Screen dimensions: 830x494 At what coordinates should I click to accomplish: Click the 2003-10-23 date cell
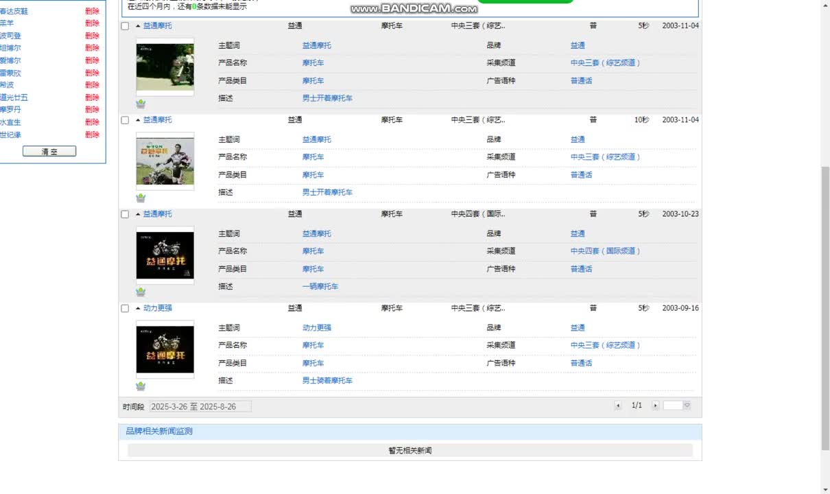point(680,214)
